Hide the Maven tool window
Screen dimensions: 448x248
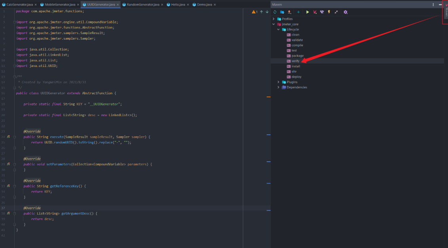point(440,5)
